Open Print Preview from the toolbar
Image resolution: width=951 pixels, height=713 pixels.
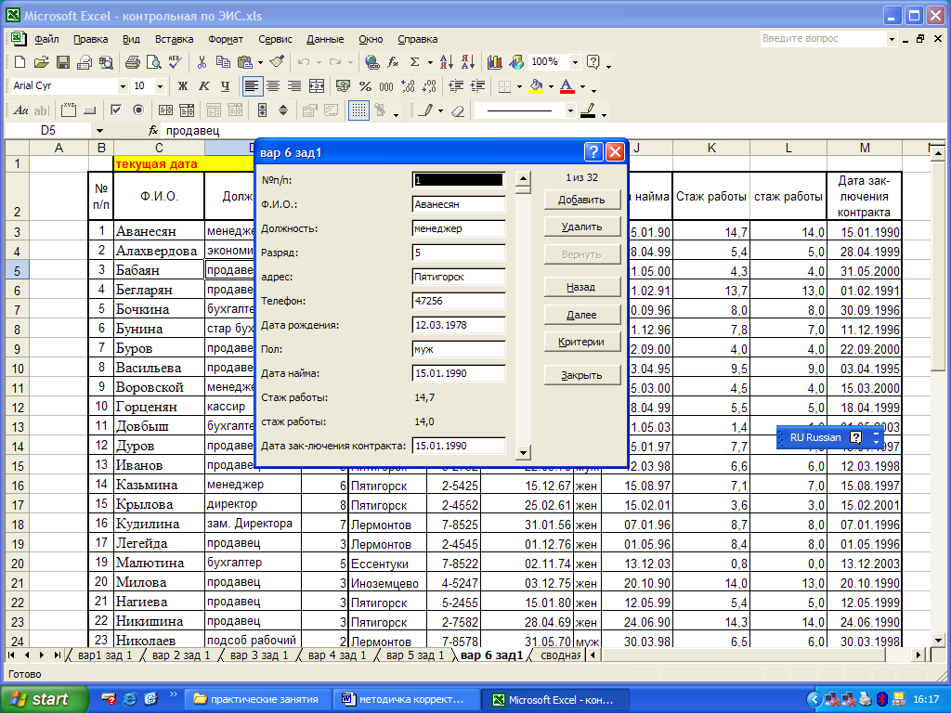(x=154, y=62)
